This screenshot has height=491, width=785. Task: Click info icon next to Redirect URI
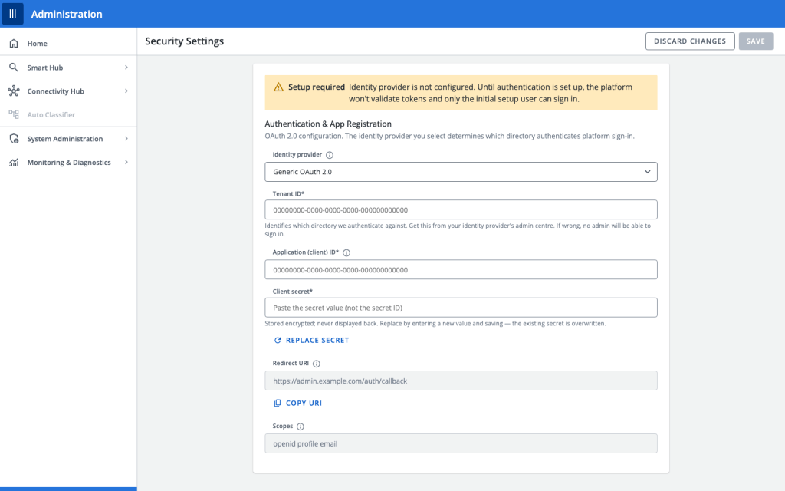[317, 364]
